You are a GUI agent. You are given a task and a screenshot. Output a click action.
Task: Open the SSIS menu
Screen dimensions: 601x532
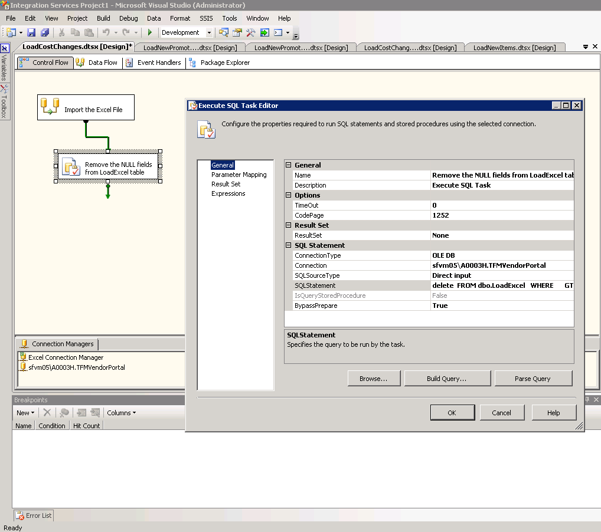205,18
